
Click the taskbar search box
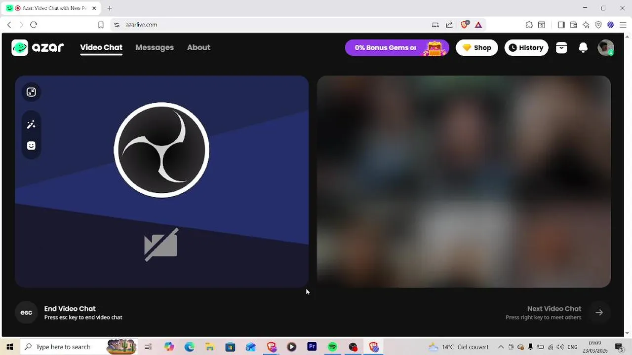[79, 347]
